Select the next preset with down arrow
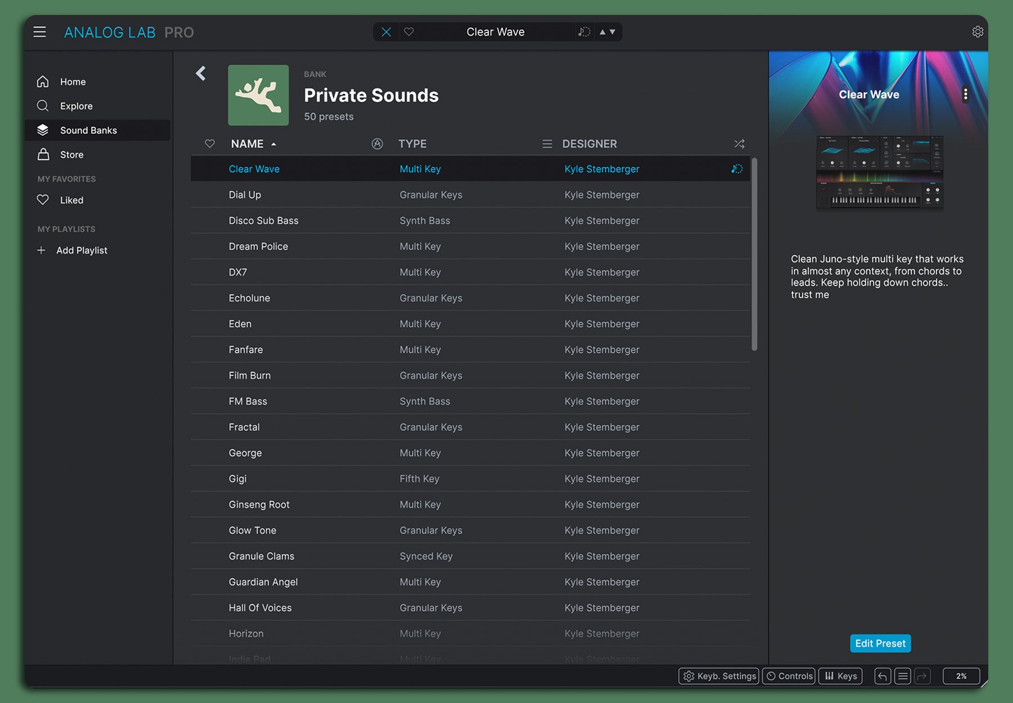The image size is (1013, 703). click(613, 32)
